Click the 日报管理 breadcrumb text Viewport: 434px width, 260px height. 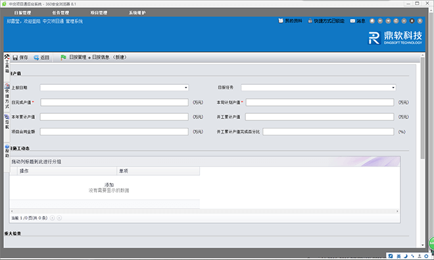click(x=78, y=57)
